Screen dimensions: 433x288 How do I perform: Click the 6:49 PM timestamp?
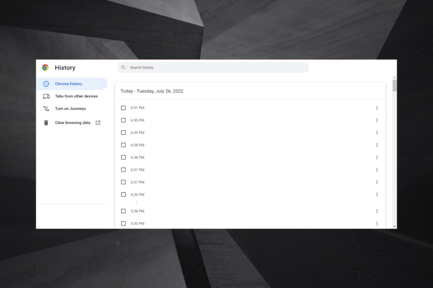tap(137, 133)
